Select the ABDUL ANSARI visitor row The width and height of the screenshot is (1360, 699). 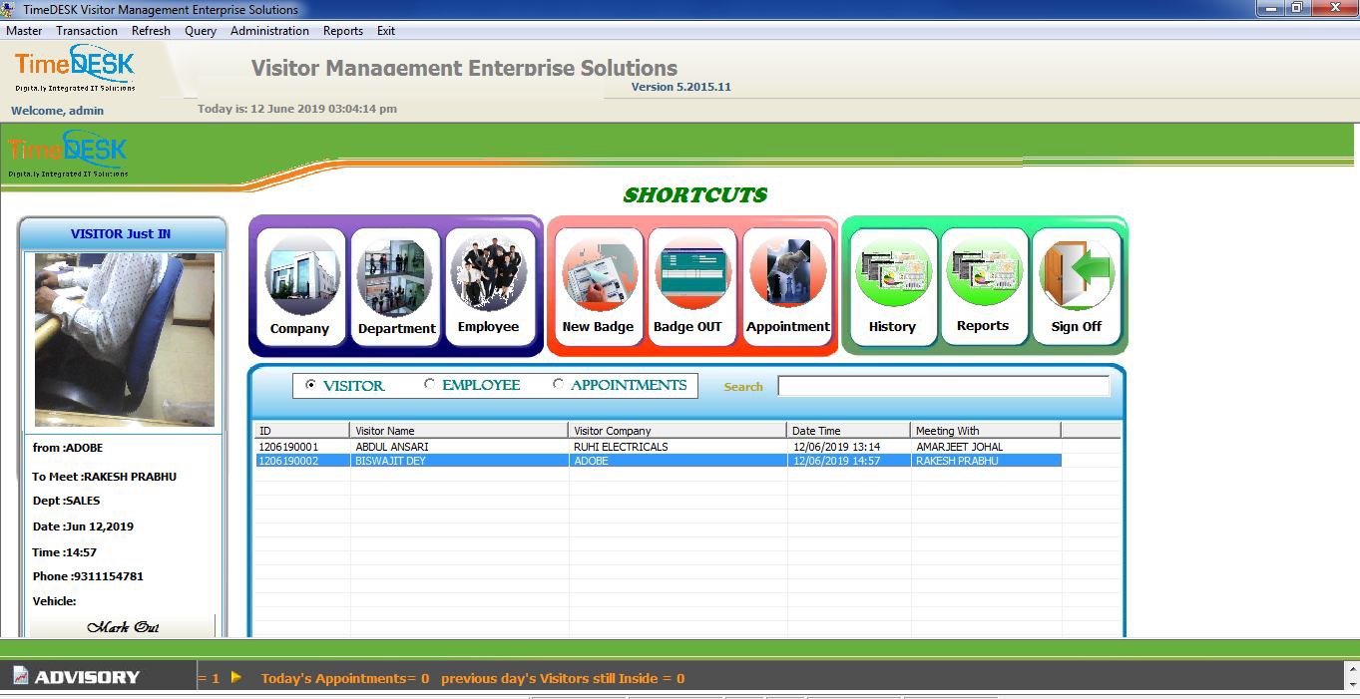[x=392, y=447]
